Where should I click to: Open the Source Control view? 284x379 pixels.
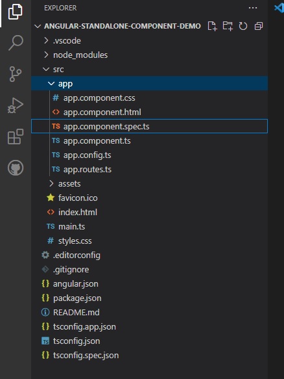16,74
